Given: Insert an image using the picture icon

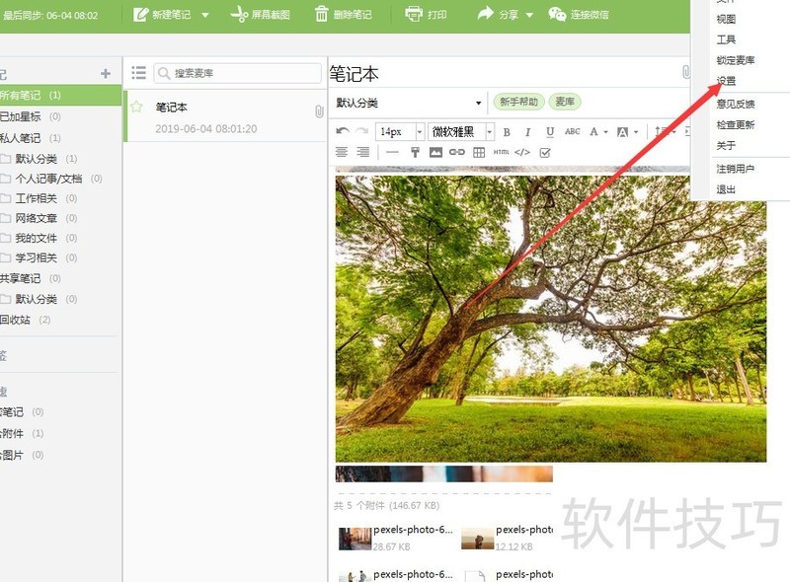Looking at the screenshot, I should click(434, 153).
